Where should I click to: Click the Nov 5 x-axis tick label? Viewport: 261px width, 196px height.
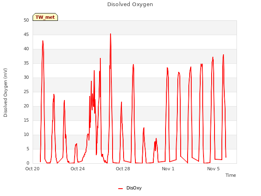pyautogui.click(x=213, y=169)
